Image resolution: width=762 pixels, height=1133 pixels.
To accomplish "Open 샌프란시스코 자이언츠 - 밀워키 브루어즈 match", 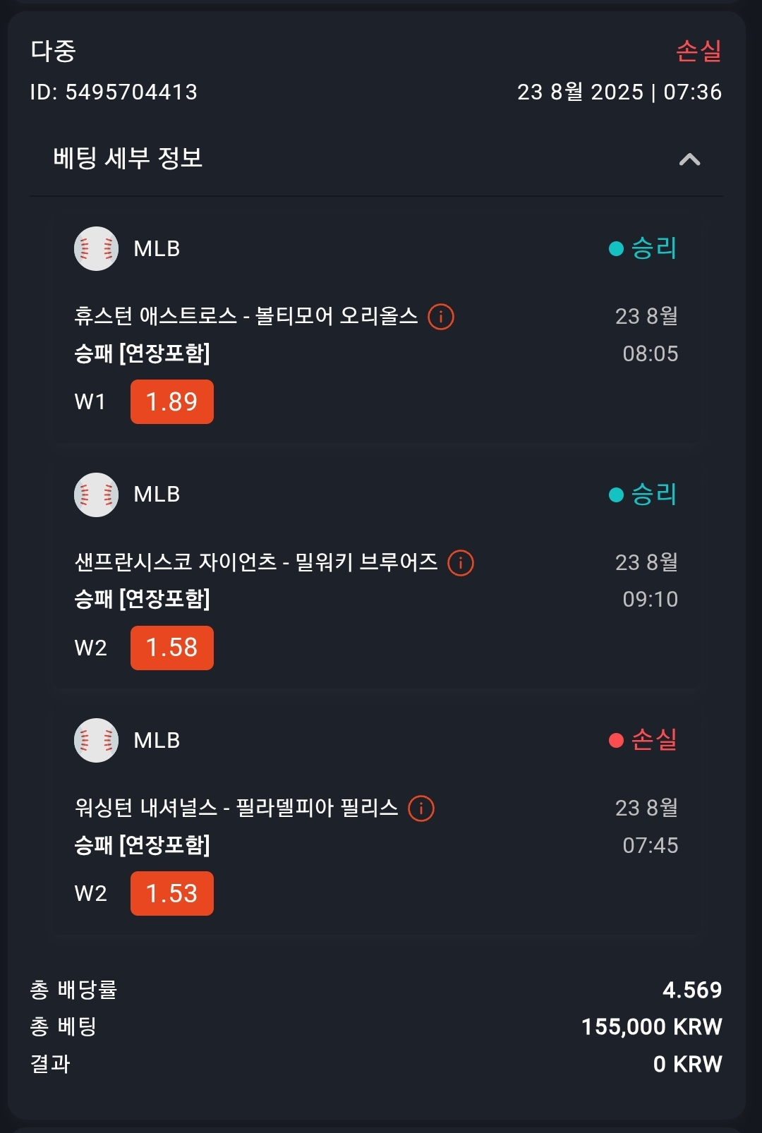I will point(256,562).
